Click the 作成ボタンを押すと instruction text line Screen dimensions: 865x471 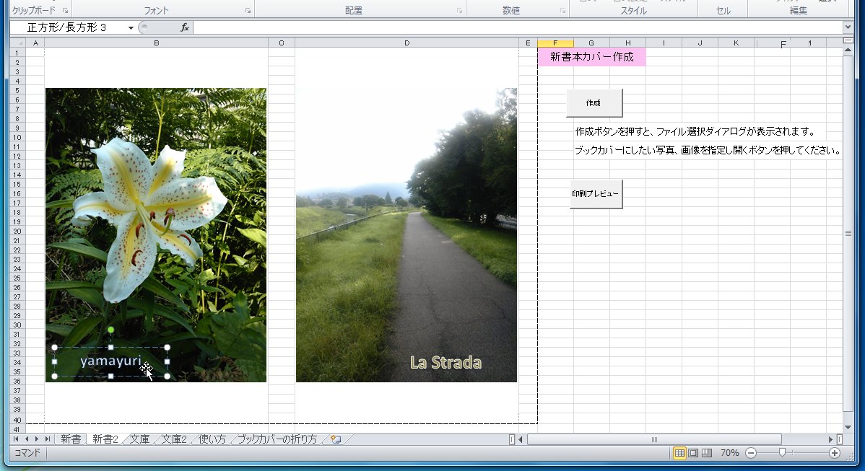pyautogui.click(x=695, y=132)
